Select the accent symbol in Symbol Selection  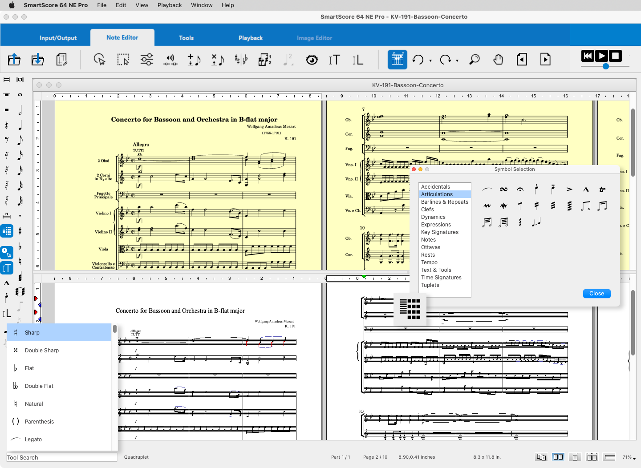(569, 190)
